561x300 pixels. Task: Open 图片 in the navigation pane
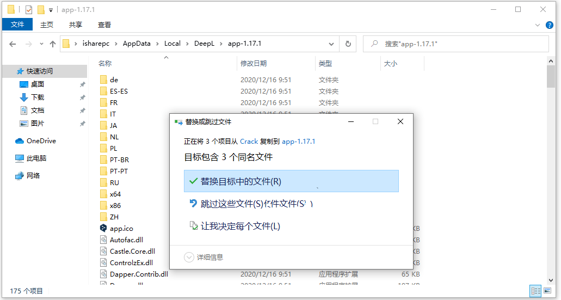[37, 123]
